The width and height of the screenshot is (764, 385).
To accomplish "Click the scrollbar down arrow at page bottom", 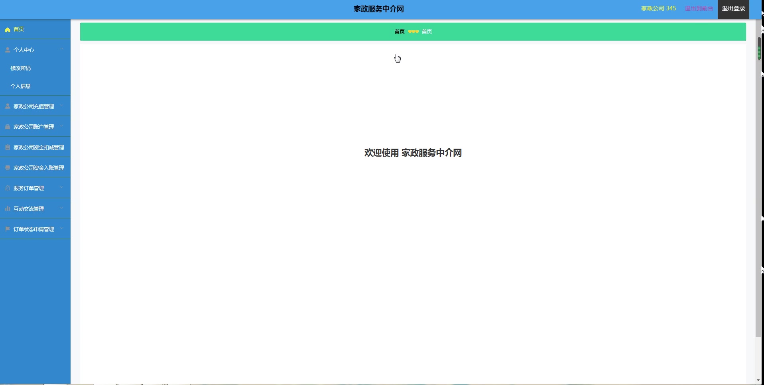I will click(x=758, y=381).
